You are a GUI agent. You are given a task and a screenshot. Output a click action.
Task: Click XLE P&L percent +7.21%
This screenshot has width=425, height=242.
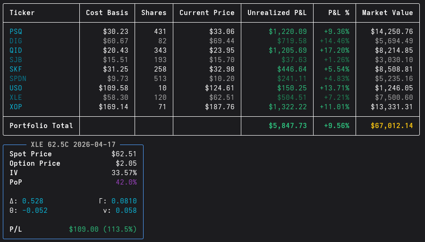tap(337, 97)
